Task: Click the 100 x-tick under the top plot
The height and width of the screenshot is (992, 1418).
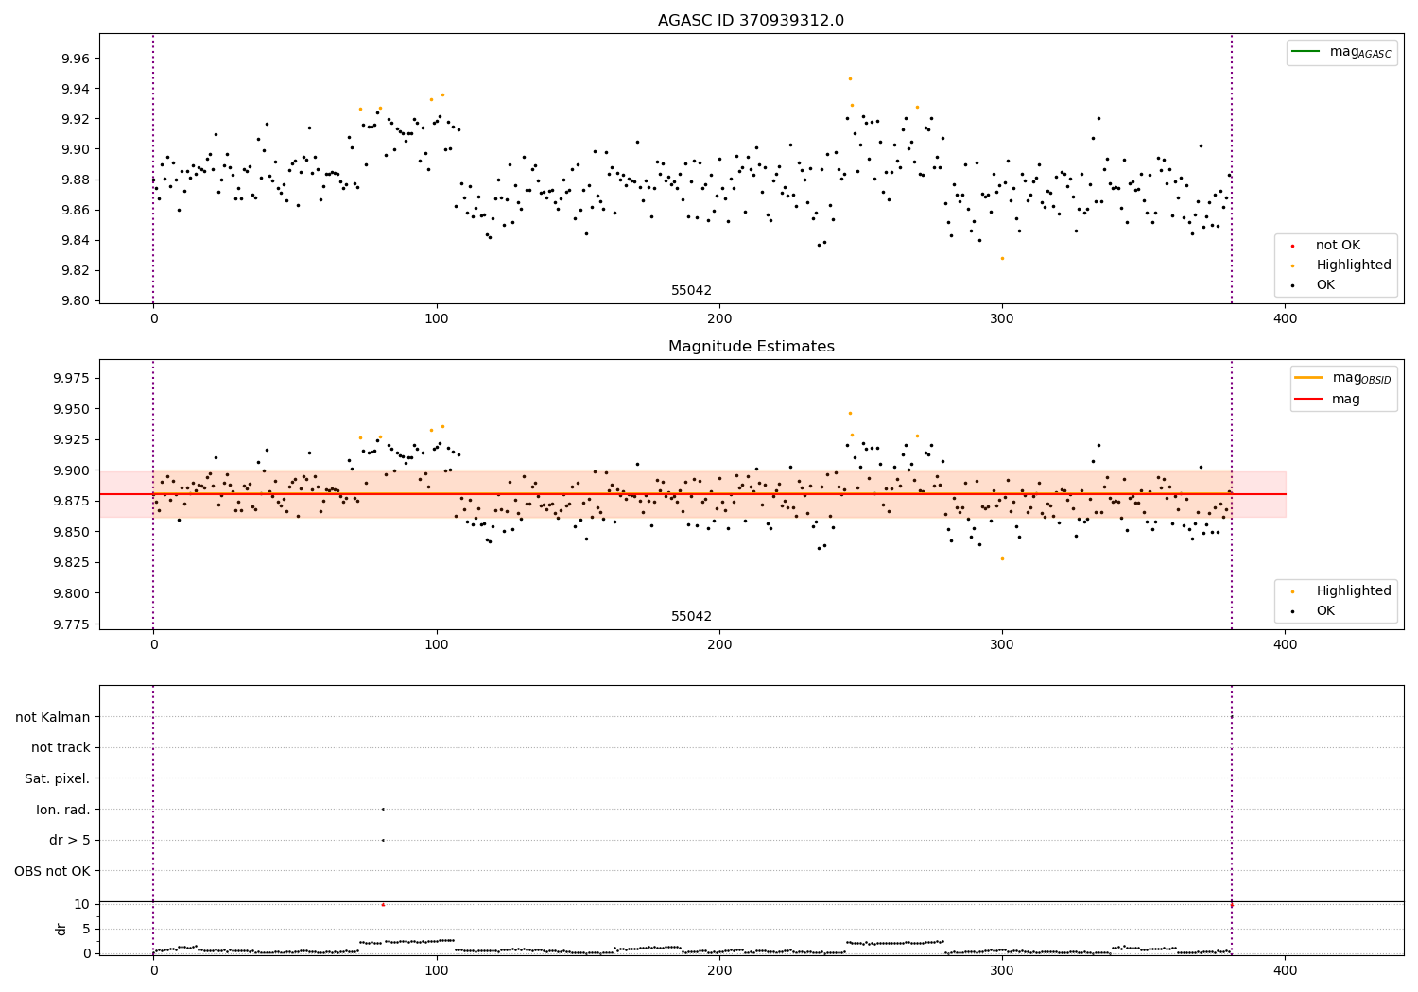Action: point(436,319)
